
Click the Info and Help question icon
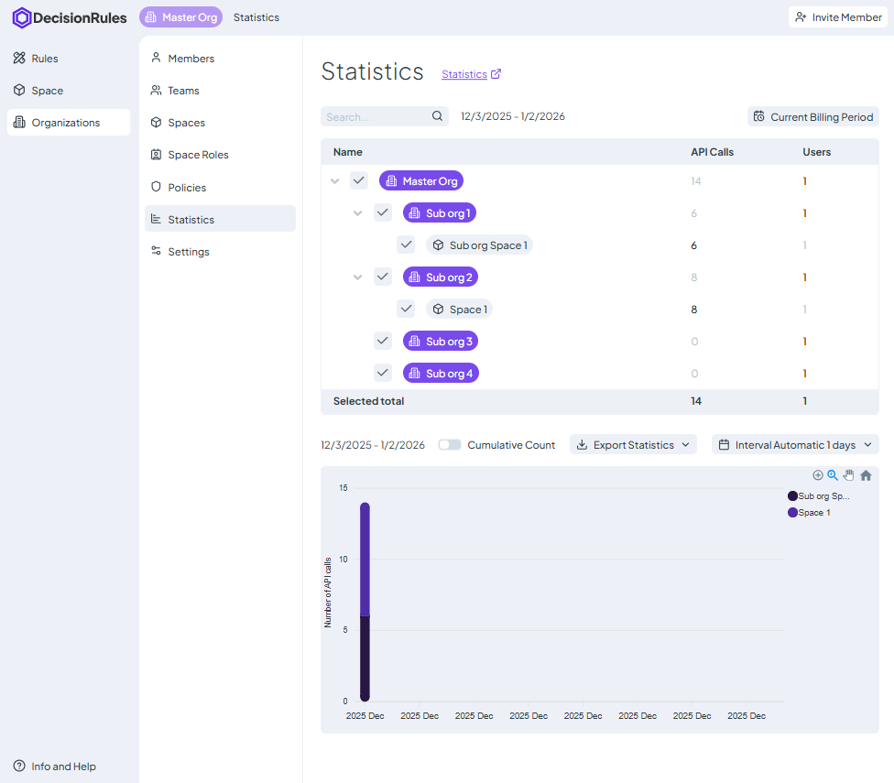coord(19,767)
